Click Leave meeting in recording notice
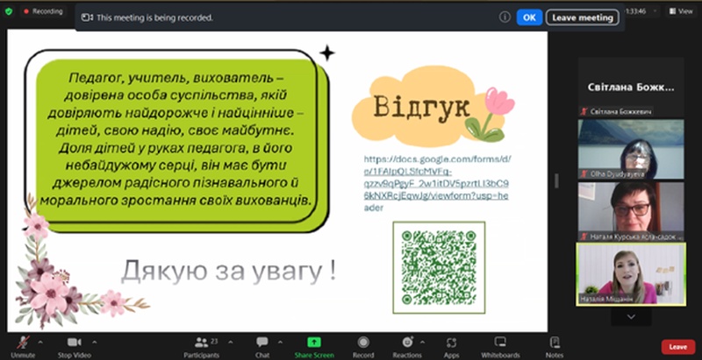The image size is (702, 360). [583, 18]
